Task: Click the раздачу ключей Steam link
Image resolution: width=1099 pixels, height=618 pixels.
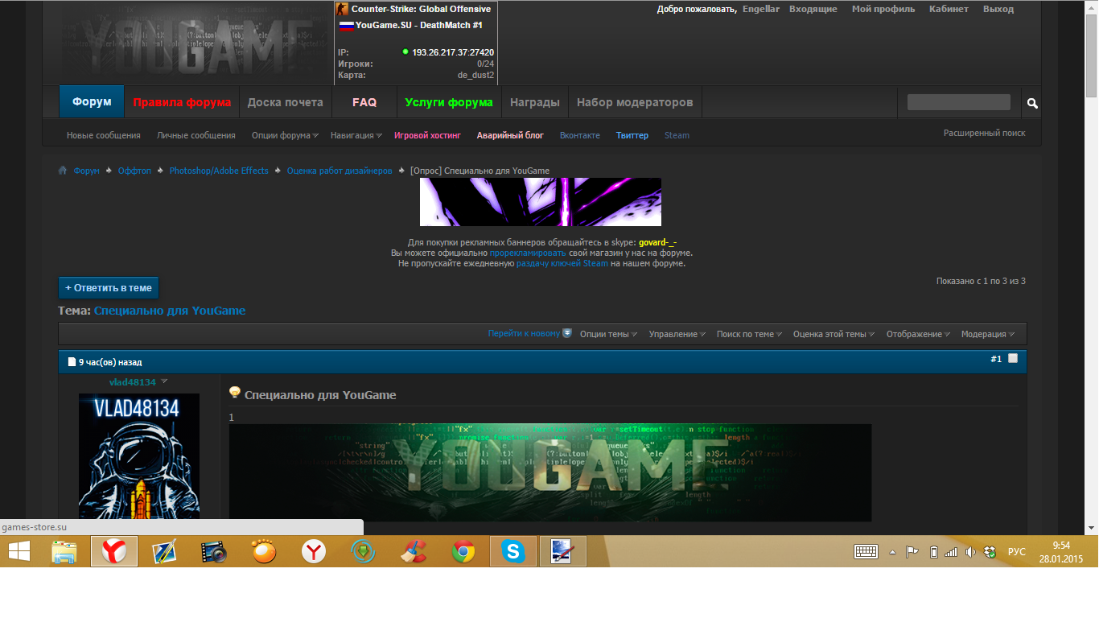Action: [x=562, y=263]
